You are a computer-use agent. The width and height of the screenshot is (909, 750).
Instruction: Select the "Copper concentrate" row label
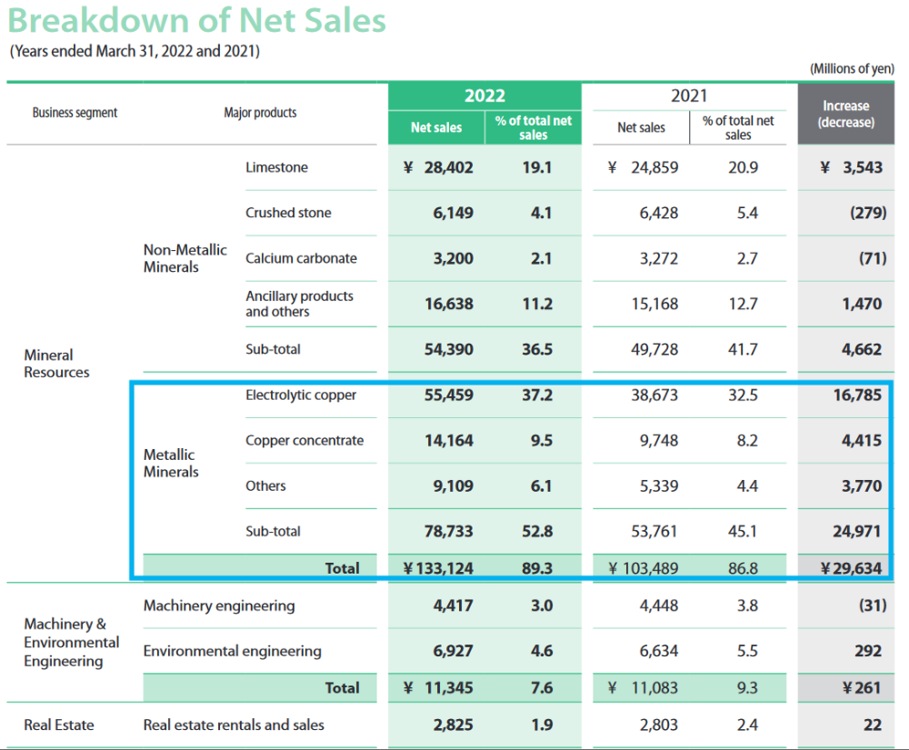[x=305, y=440]
